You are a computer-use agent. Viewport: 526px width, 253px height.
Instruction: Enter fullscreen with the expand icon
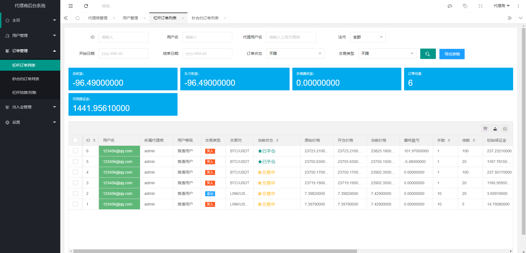(480, 6)
